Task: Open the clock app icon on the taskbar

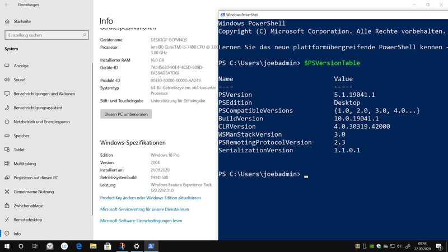Action: (x=50, y=246)
